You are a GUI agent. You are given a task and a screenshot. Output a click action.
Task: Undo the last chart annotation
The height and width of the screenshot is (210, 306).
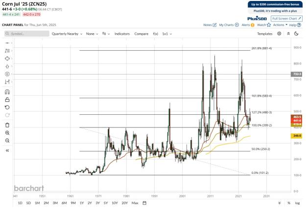point(7,107)
